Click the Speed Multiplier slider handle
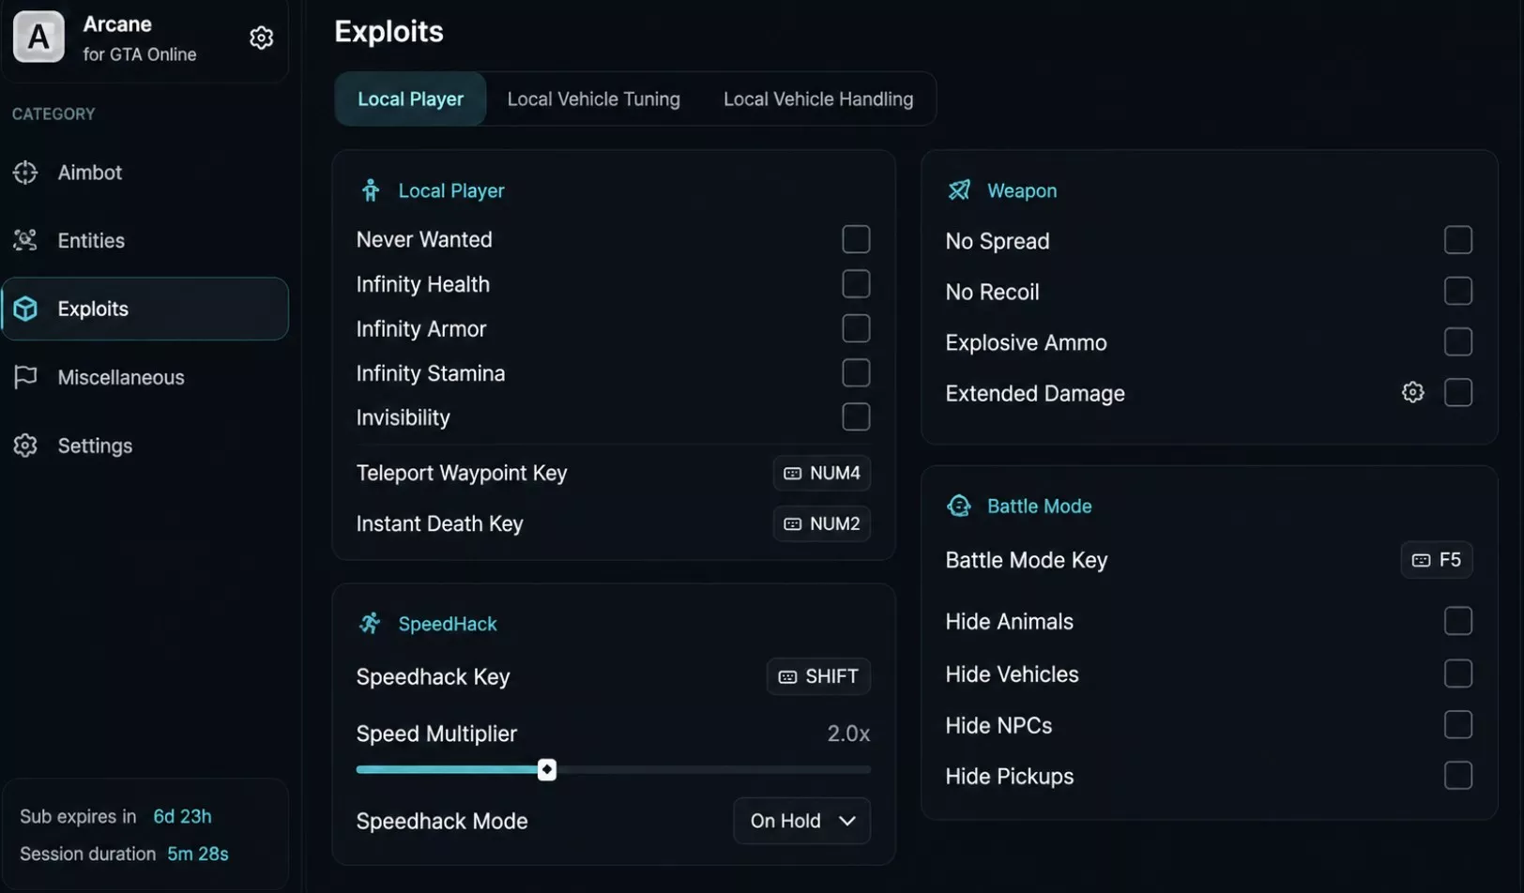This screenshot has width=1524, height=893. click(x=547, y=770)
